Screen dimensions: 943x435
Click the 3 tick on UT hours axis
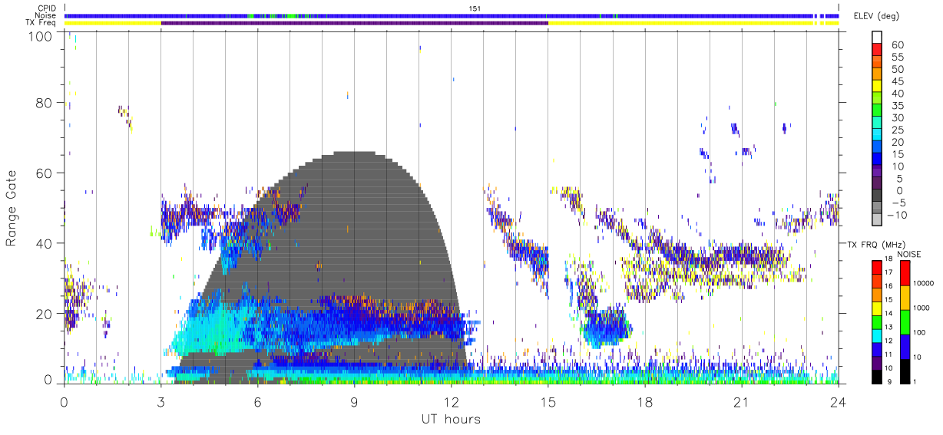click(161, 401)
